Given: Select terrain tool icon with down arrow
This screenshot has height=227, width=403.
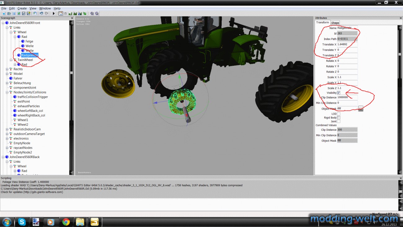Looking at the screenshot, I should tap(70, 13).
